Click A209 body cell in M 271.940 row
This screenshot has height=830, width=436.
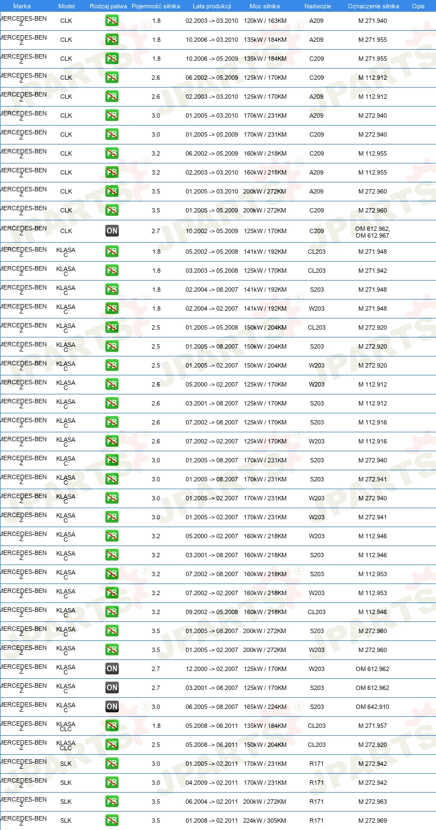(317, 21)
